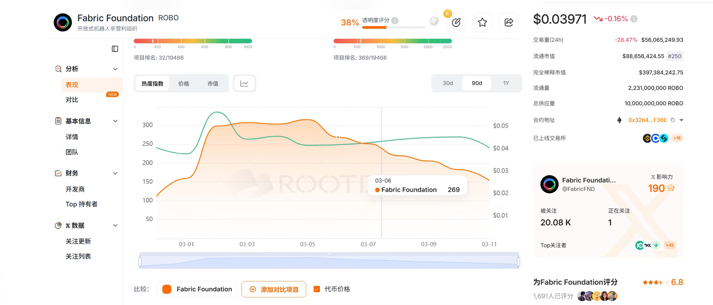Collapse the 财务 section chevron
Image resolution: width=713 pixels, height=305 pixels.
[115, 173]
